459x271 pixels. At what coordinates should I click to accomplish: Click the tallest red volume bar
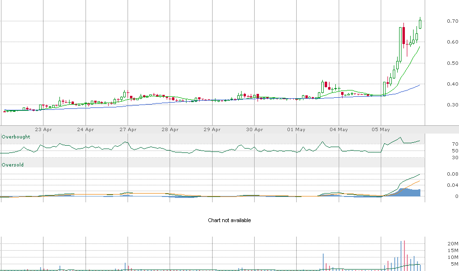[x=404, y=256]
